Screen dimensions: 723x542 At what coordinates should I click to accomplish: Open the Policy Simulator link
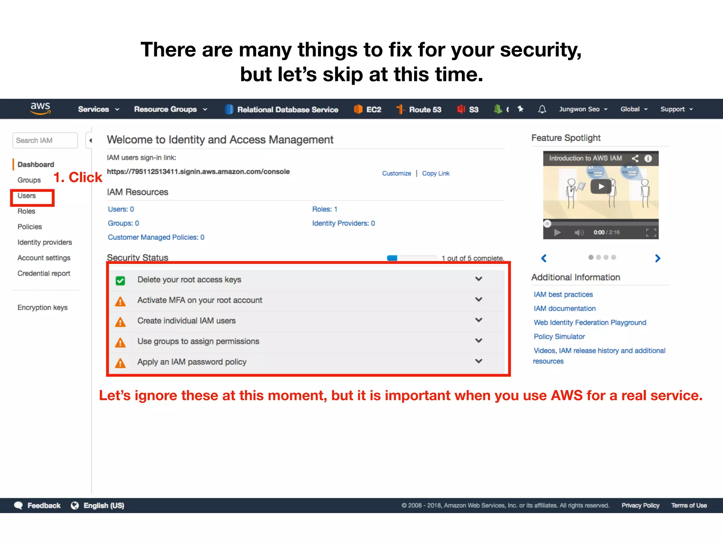[559, 337]
